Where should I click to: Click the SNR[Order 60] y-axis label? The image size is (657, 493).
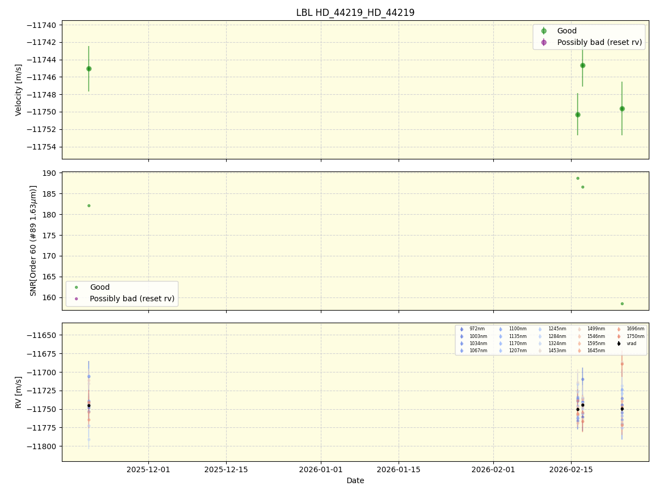pos(33,240)
